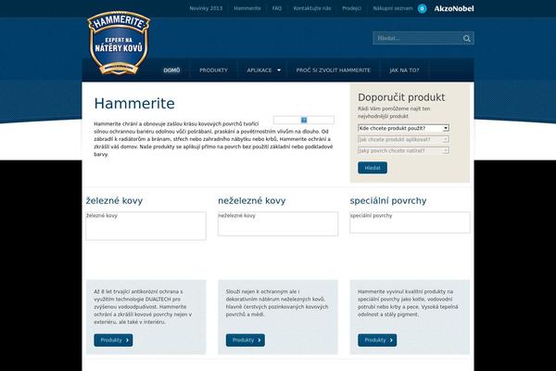
Task: Click the neželezné kovy image placeholder
Action: coord(278,224)
